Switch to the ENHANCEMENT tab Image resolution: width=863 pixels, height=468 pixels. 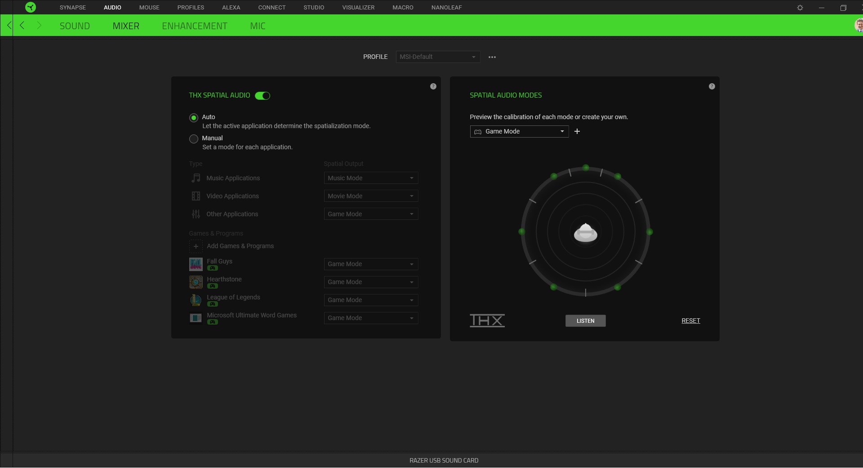tap(195, 26)
